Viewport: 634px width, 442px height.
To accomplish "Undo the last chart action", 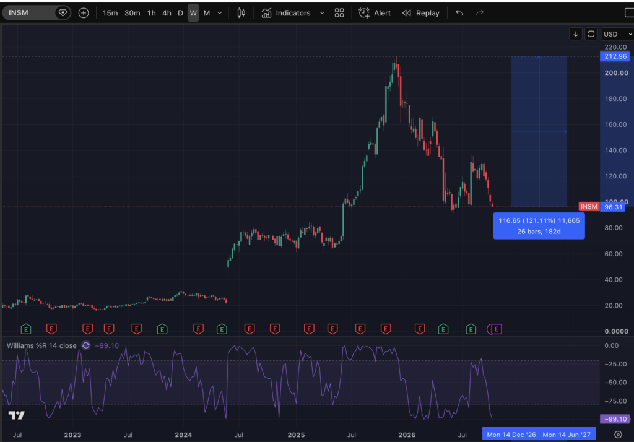I will (459, 13).
